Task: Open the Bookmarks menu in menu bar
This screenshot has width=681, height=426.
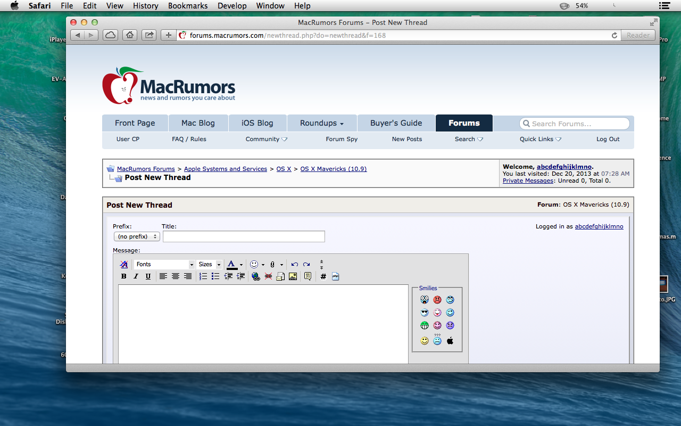Action: click(189, 5)
